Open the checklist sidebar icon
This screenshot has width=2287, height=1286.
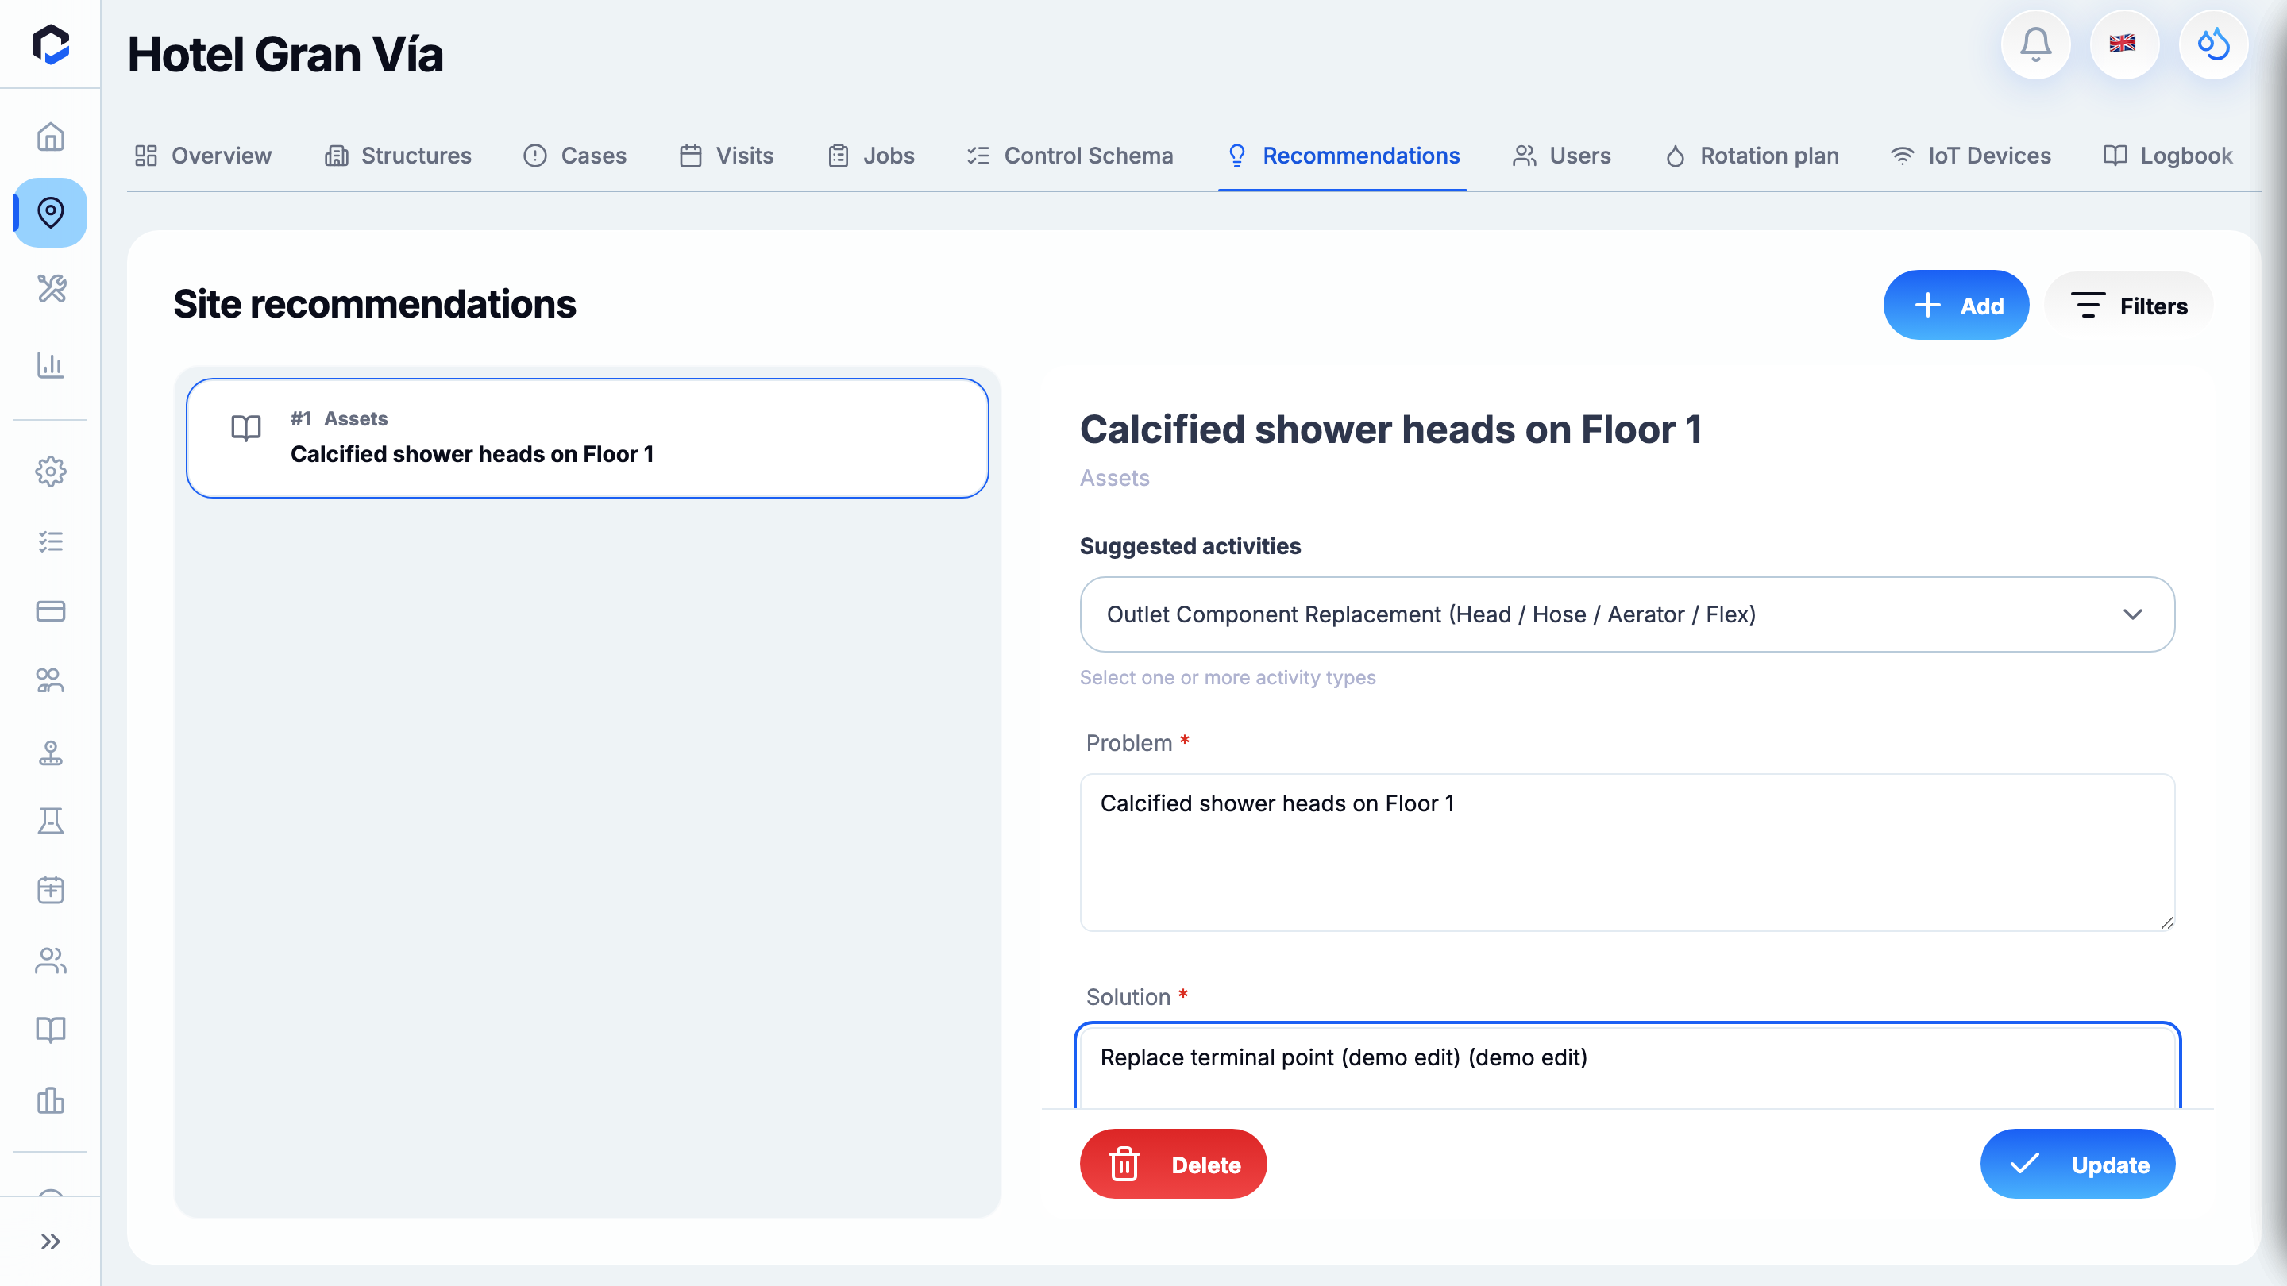point(51,541)
